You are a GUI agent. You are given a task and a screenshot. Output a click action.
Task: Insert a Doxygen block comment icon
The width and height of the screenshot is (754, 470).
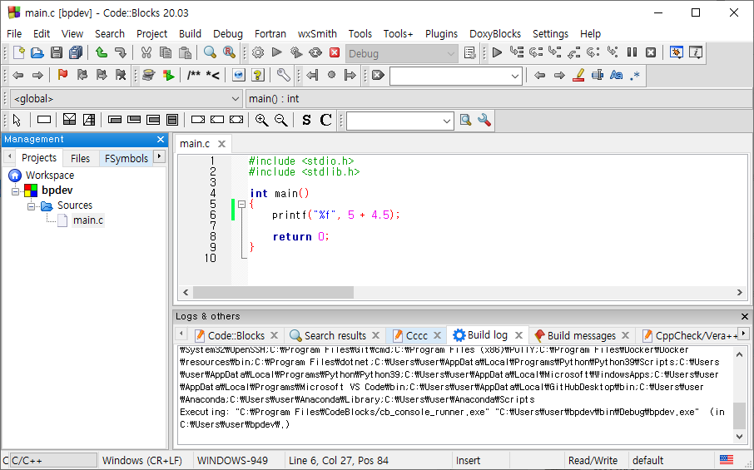click(x=194, y=75)
